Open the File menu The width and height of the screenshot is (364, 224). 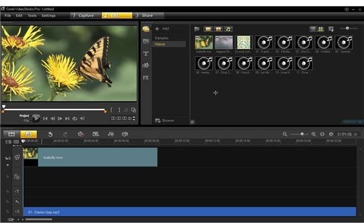tap(8, 16)
